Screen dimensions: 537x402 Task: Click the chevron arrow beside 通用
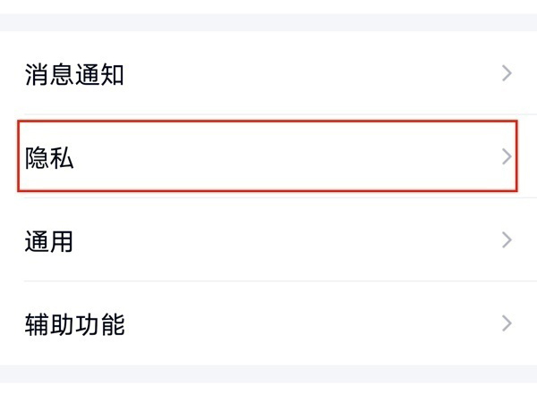507,239
